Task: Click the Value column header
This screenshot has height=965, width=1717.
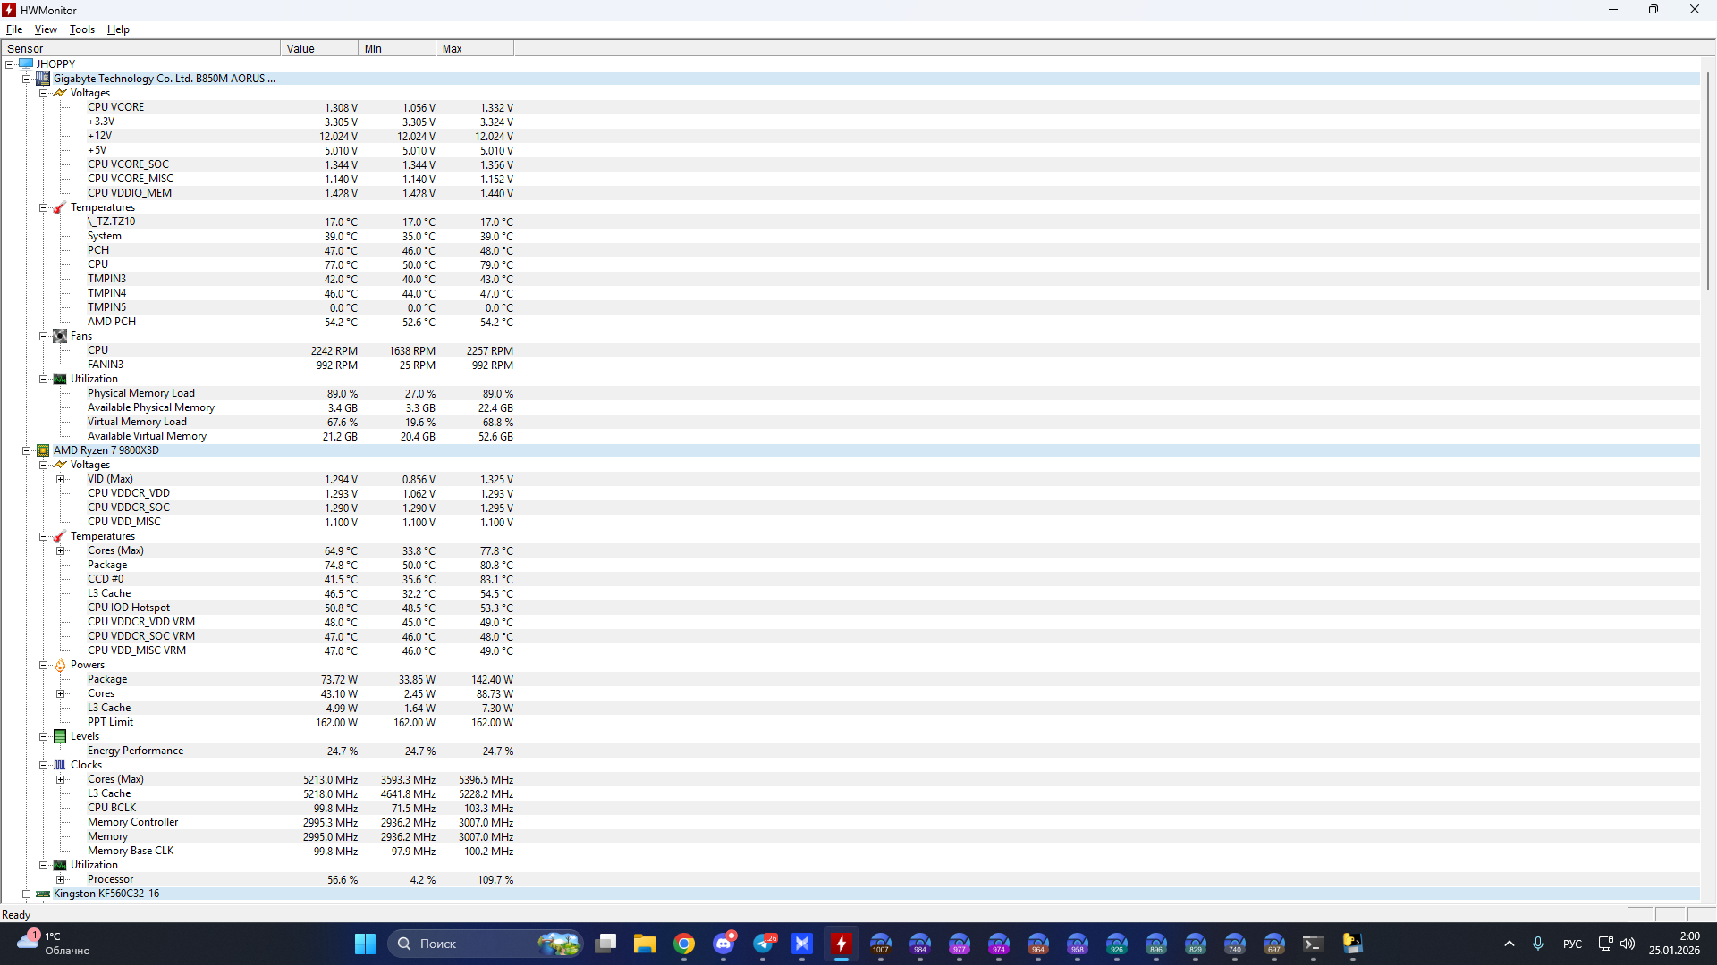Action: click(x=318, y=48)
